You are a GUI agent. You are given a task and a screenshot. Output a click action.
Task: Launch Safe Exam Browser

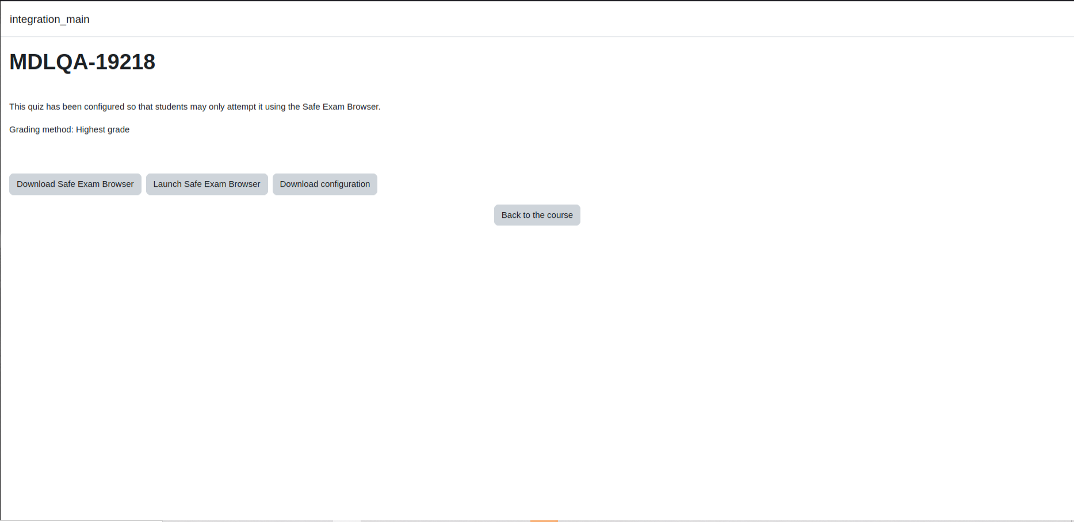207,184
